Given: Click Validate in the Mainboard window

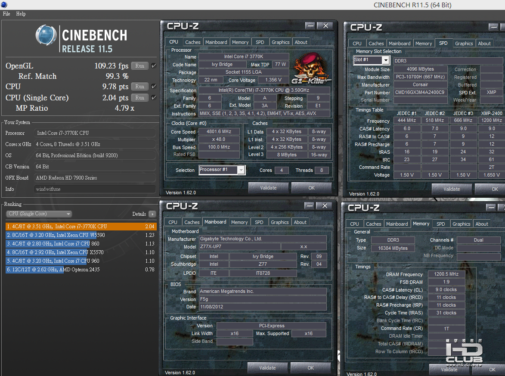Looking at the screenshot, I should click(x=267, y=368).
